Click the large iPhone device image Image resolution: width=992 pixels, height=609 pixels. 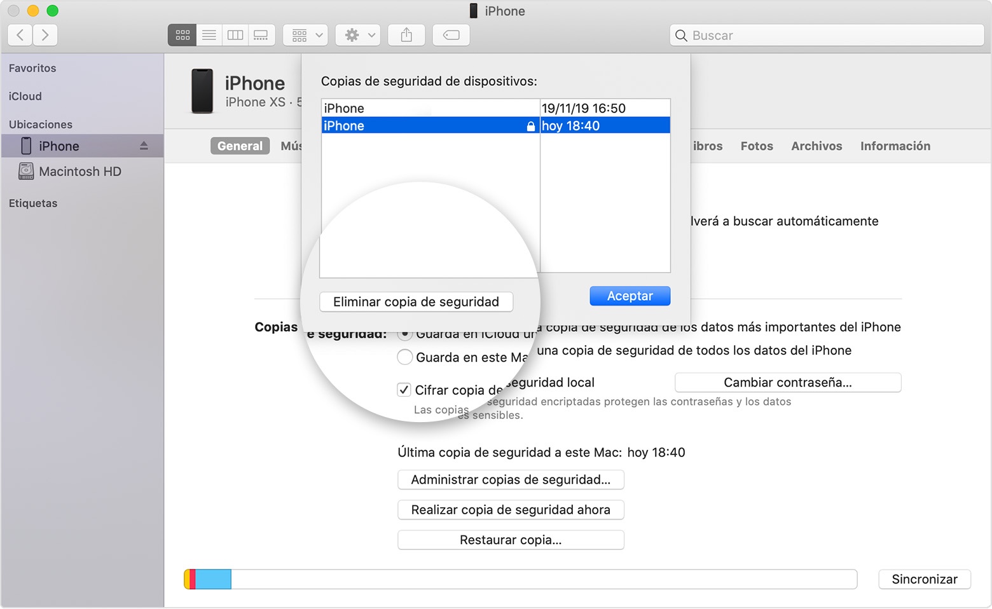pos(202,92)
